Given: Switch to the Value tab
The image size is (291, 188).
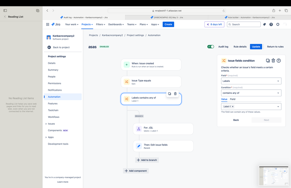Looking at the screenshot, I should pyautogui.click(x=224, y=99).
